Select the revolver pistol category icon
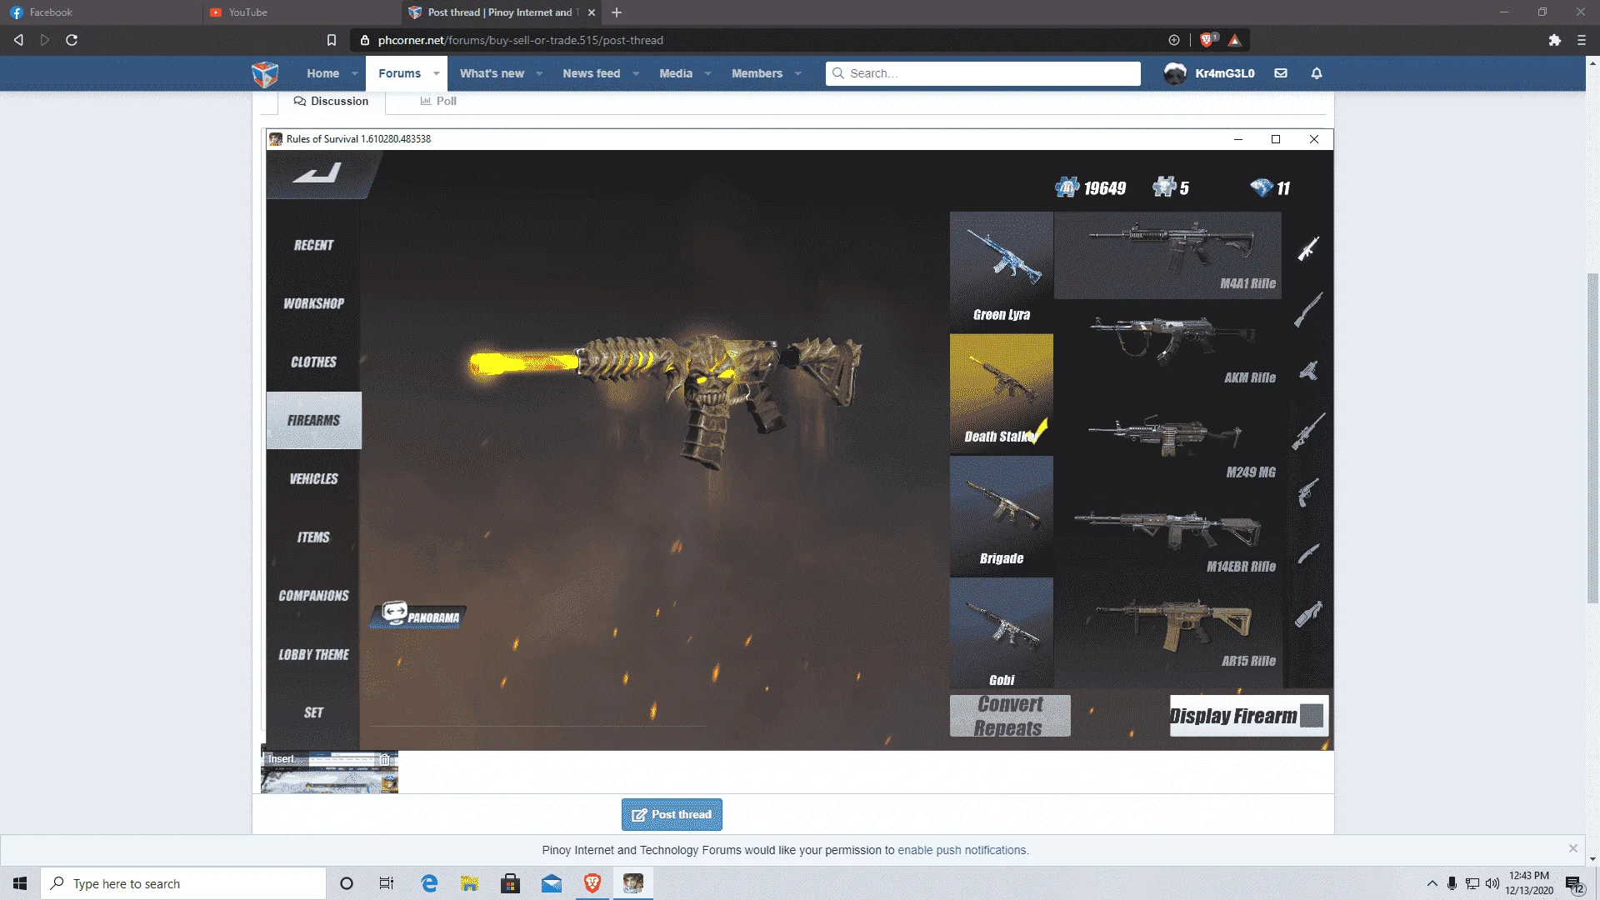The image size is (1600, 900). tap(1308, 492)
